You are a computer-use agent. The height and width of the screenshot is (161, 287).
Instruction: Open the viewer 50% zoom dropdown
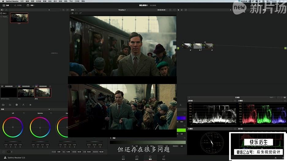(x=74, y=10)
